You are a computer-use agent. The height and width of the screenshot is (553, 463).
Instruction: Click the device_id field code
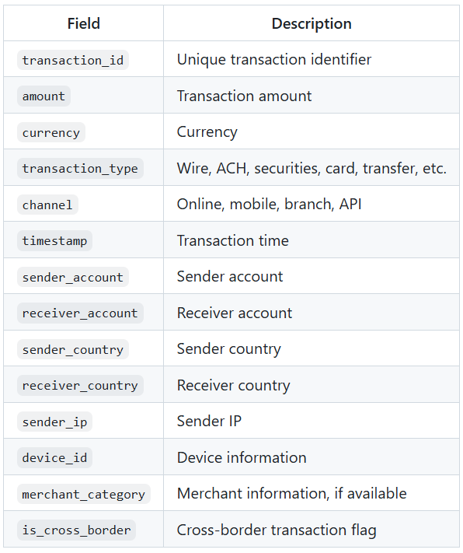pyautogui.click(x=54, y=457)
